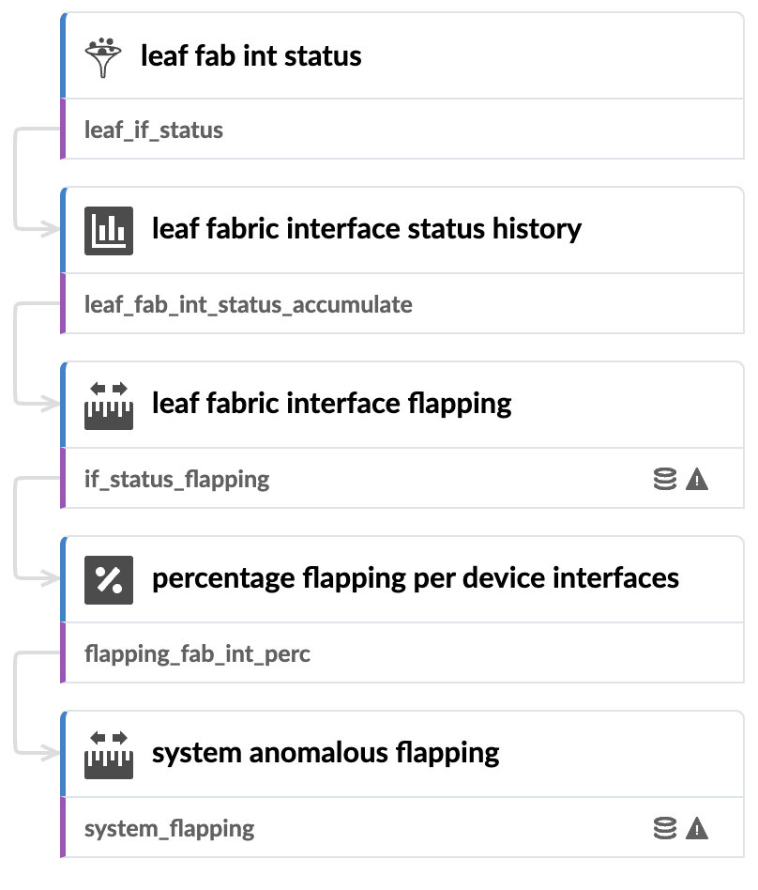Image resolution: width=758 pixels, height=890 pixels.
Task: Click the leaf_fab_int_status_accumulate output stage
Action: (248, 304)
